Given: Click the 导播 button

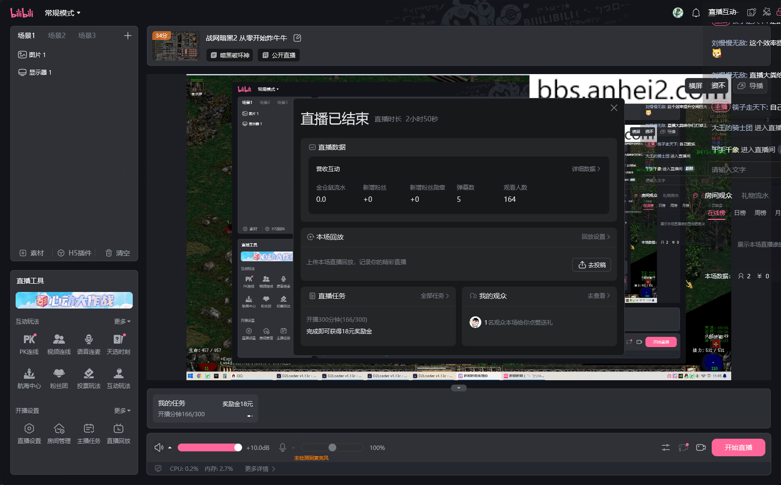Looking at the screenshot, I should click(750, 86).
